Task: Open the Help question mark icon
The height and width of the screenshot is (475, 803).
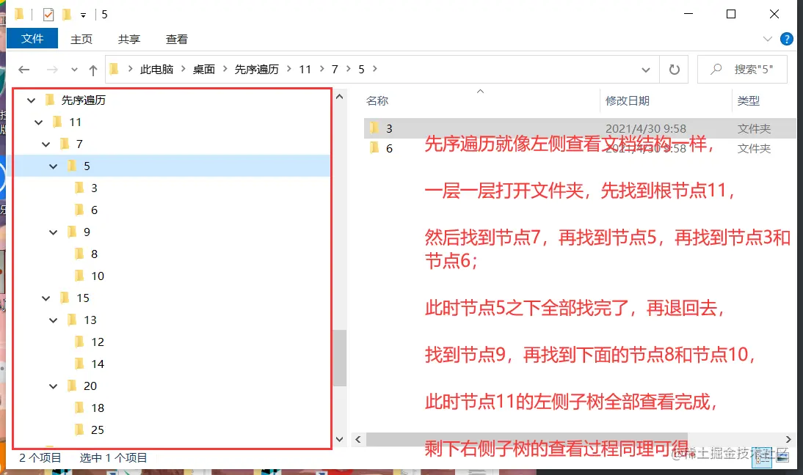Action: pos(787,39)
